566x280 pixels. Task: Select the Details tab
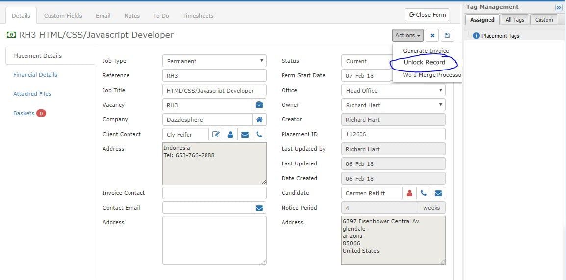point(21,16)
